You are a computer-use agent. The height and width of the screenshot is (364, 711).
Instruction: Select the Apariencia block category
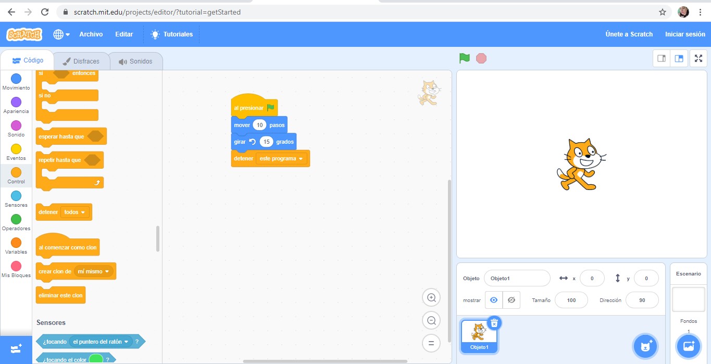(x=16, y=106)
